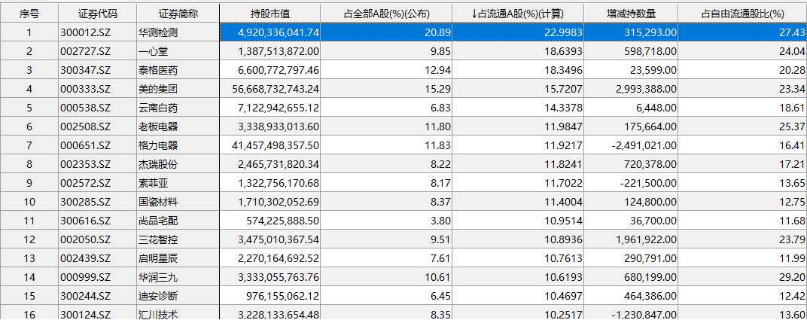The width and height of the screenshot is (807, 320).
Task: Click the 国瓷材料 name cell
Action: [178, 202]
